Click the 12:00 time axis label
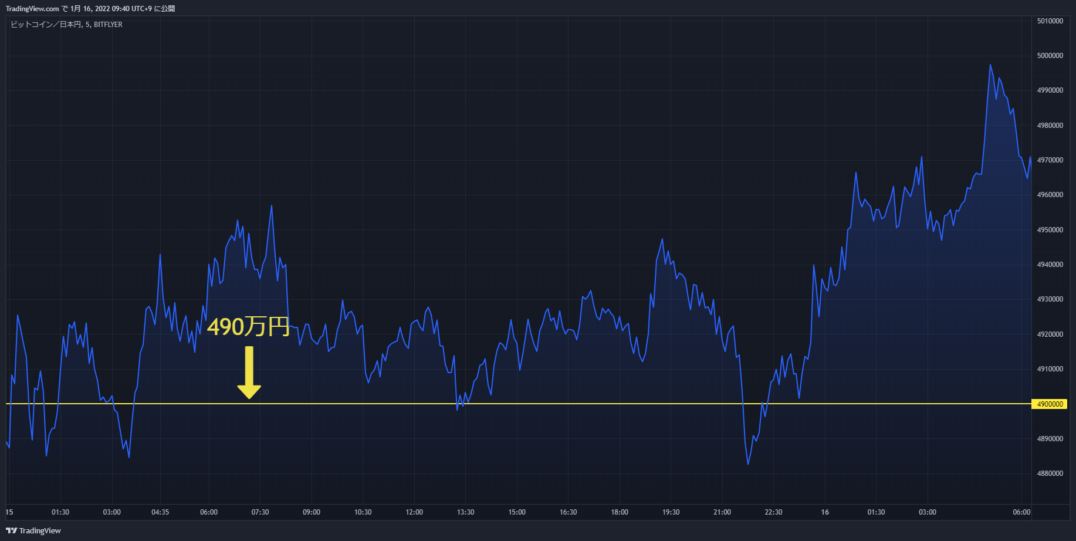Image resolution: width=1076 pixels, height=541 pixels. 414,512
